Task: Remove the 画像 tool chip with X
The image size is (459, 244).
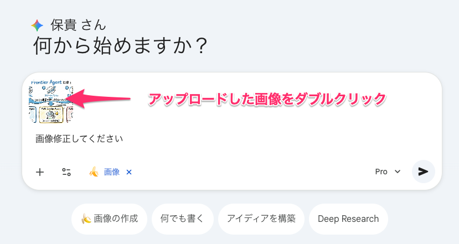Action: pos(129,172)
